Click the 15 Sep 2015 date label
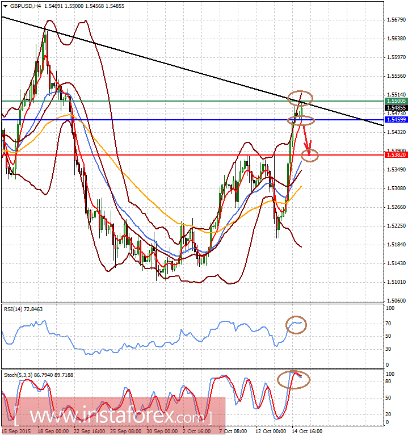 tap(16, 431)
